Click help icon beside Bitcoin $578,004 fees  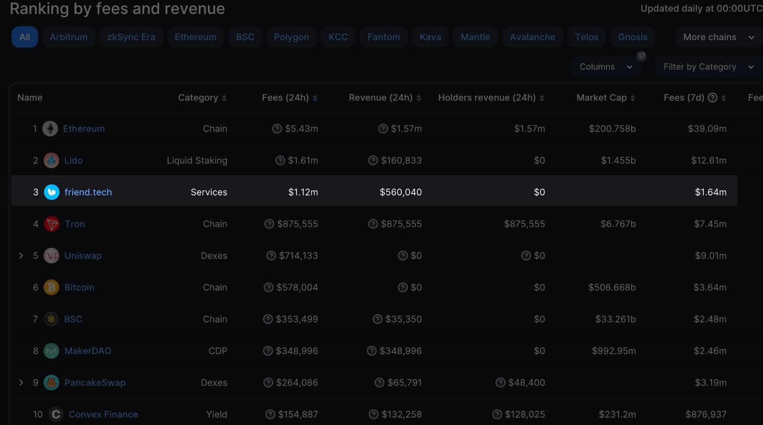pyautogui.click(x=269, y=288)
